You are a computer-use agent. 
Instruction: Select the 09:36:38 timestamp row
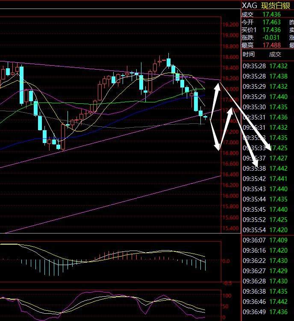(265, 291)
